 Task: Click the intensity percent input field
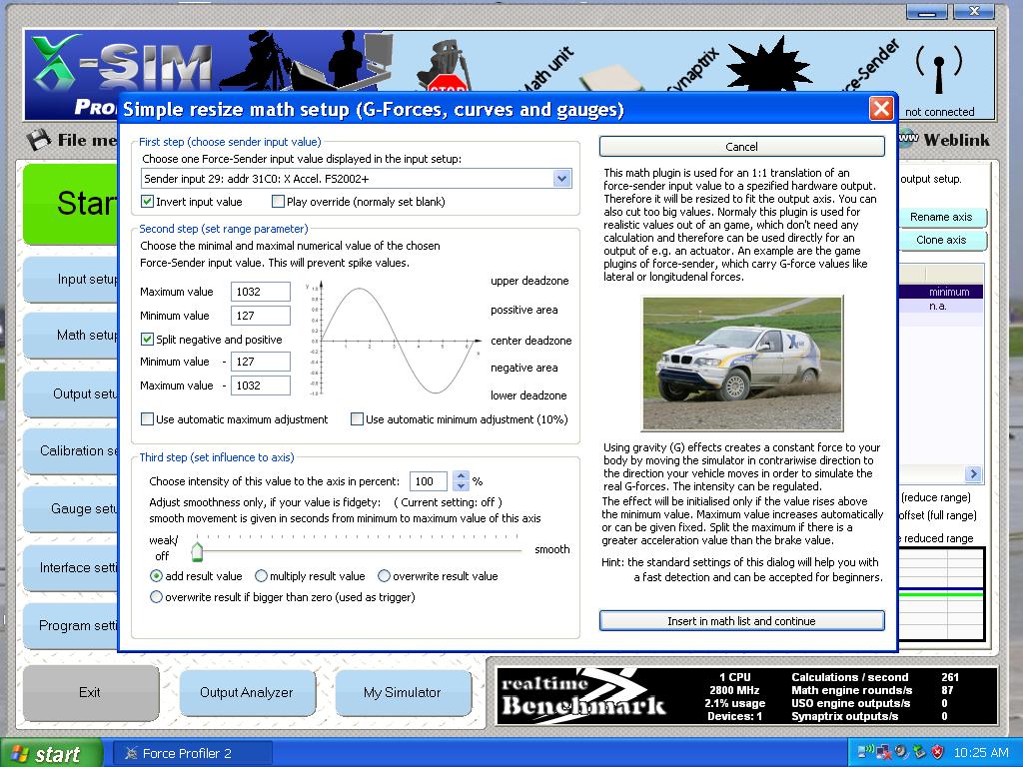pos(428,481)
